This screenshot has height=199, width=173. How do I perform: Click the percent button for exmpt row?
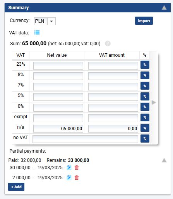tap(145, 117)
